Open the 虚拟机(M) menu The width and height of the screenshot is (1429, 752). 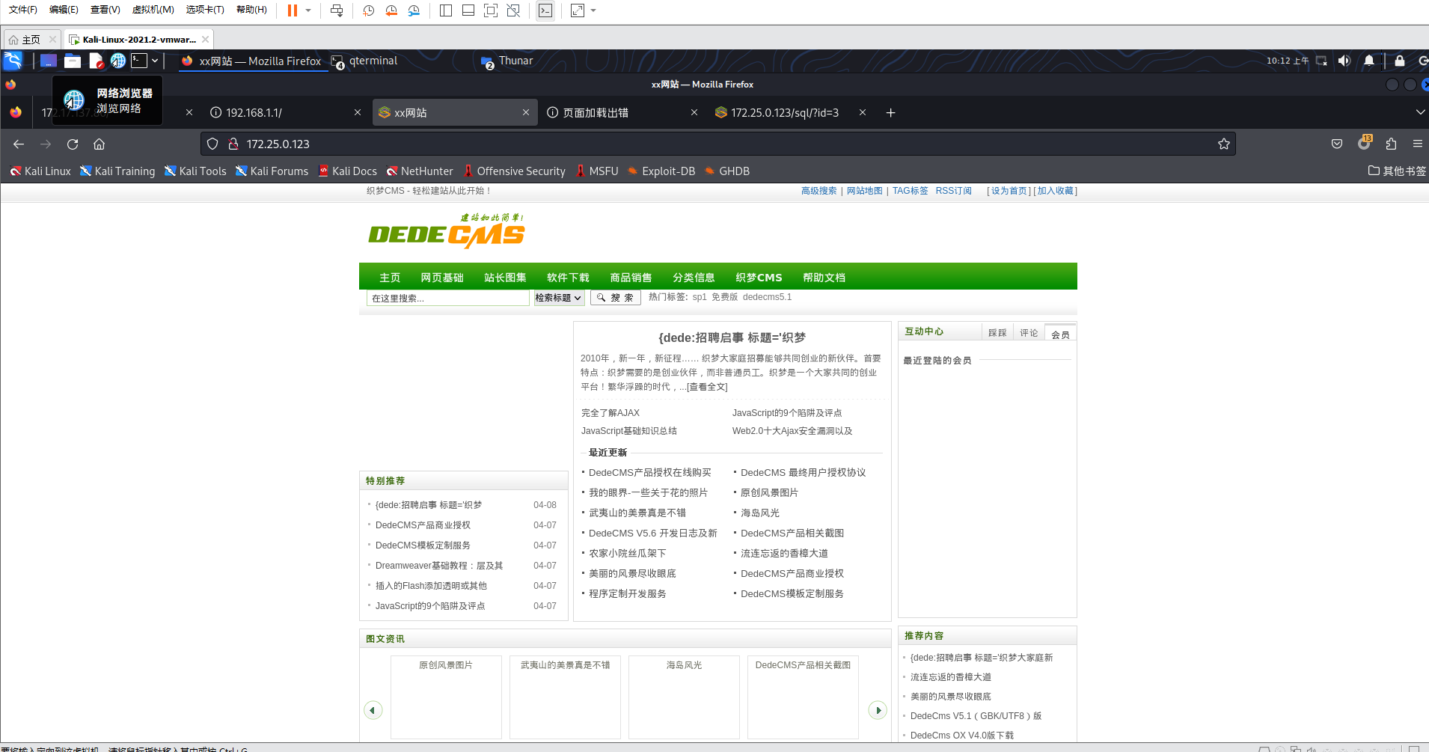coord(153,10)
